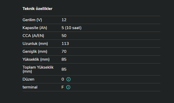Image resolution: width=174 pixels, height=103 pixels.
Task: Select the Düzen row label
Action: [x=28, y=79]
